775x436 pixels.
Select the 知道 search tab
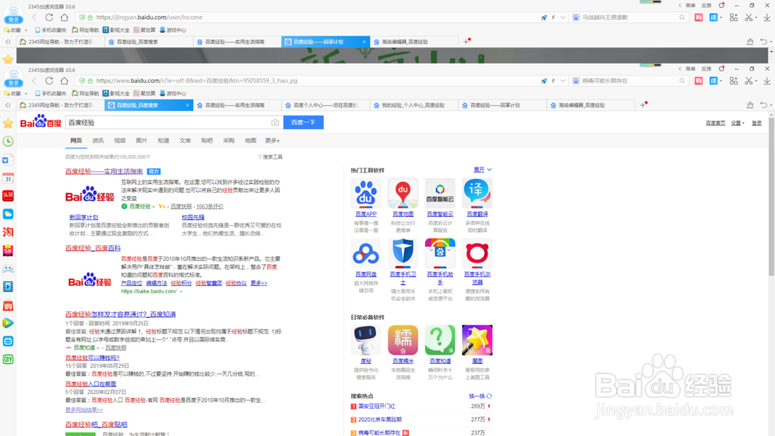(163, 141)
